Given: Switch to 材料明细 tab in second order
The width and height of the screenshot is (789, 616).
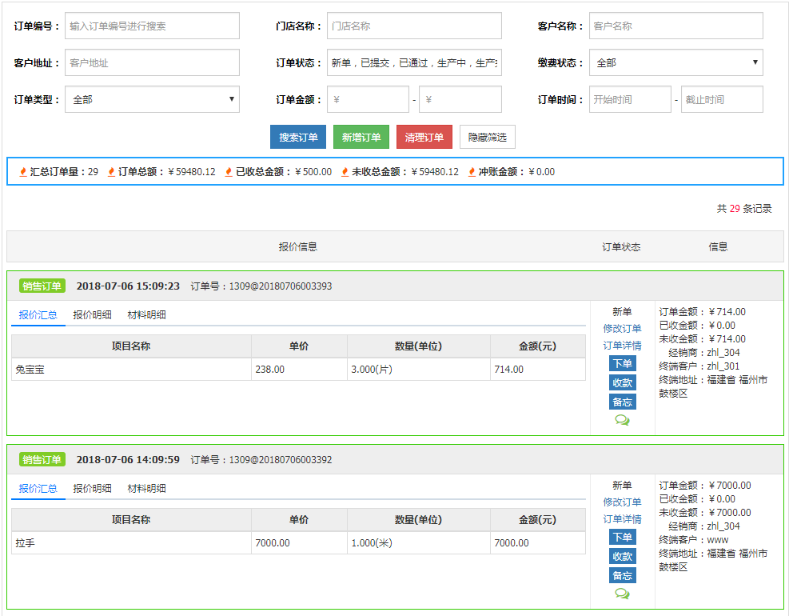Looking at the screenshot, I should 146,488.
